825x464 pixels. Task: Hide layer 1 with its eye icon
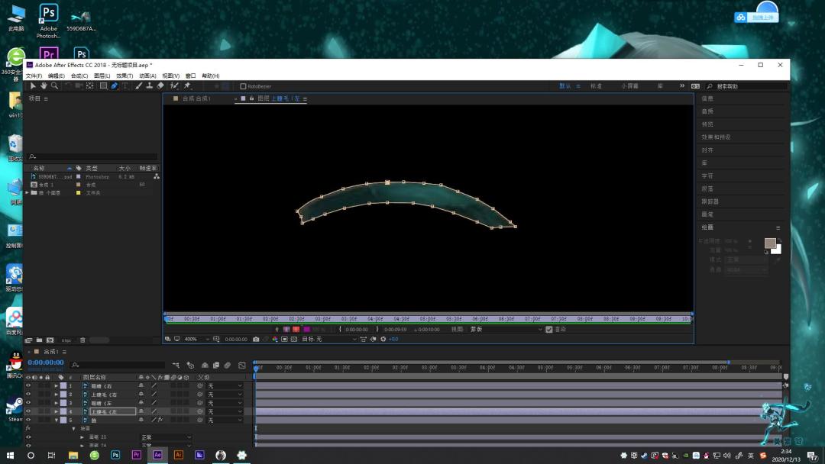28,385
